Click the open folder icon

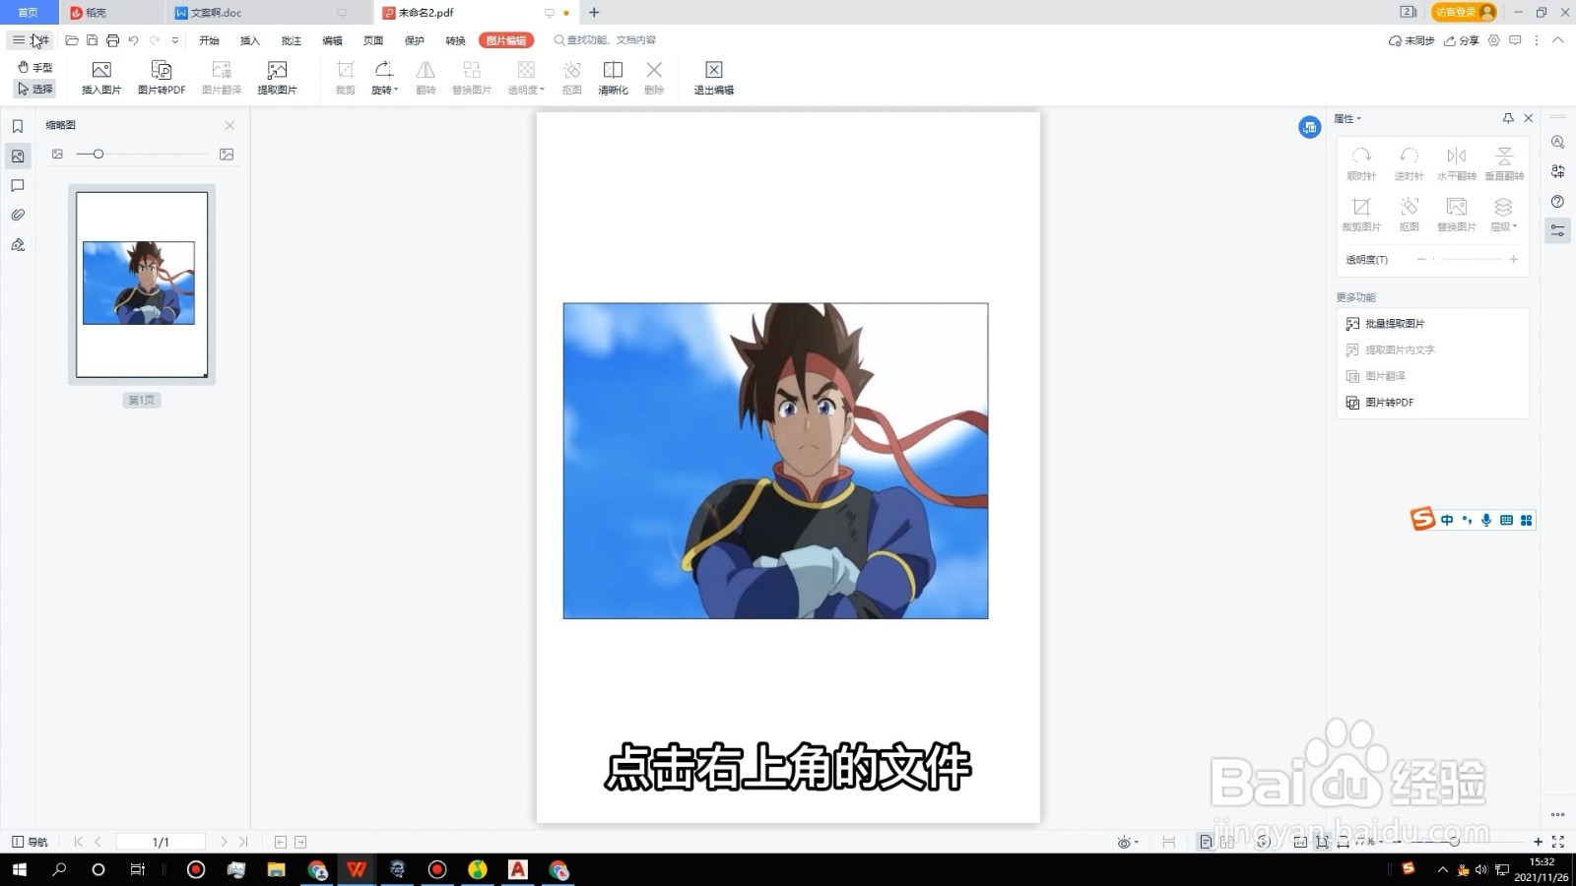[x=72, y=40]
